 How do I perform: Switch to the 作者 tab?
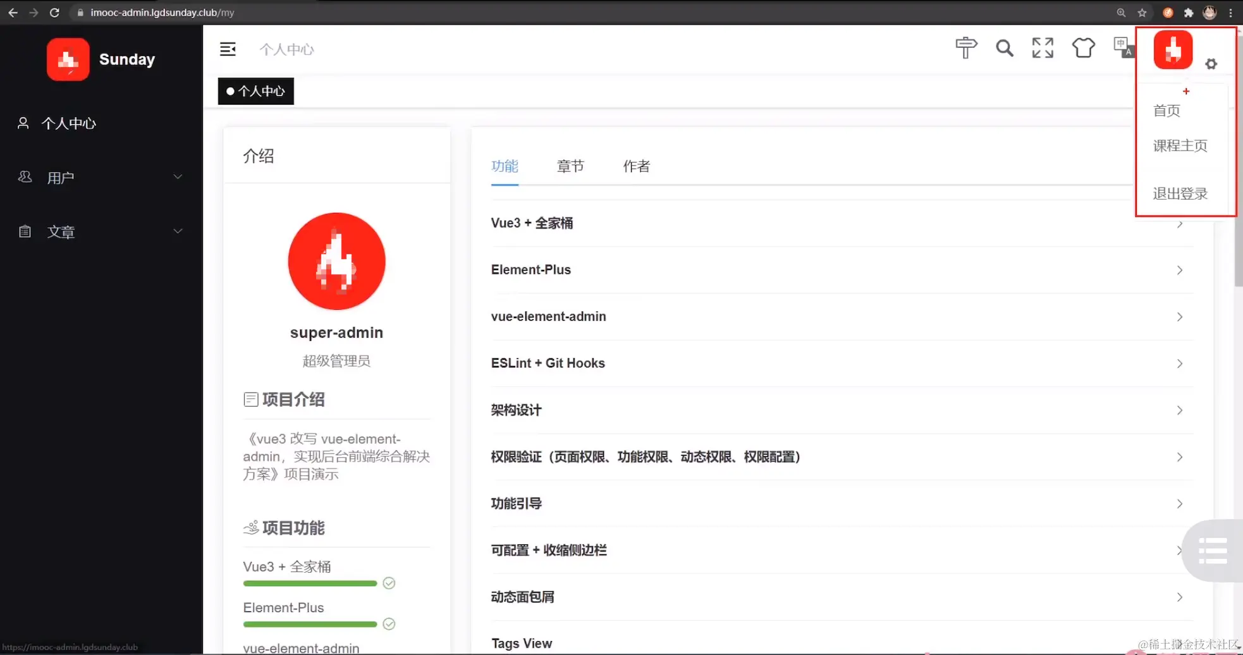636,166
